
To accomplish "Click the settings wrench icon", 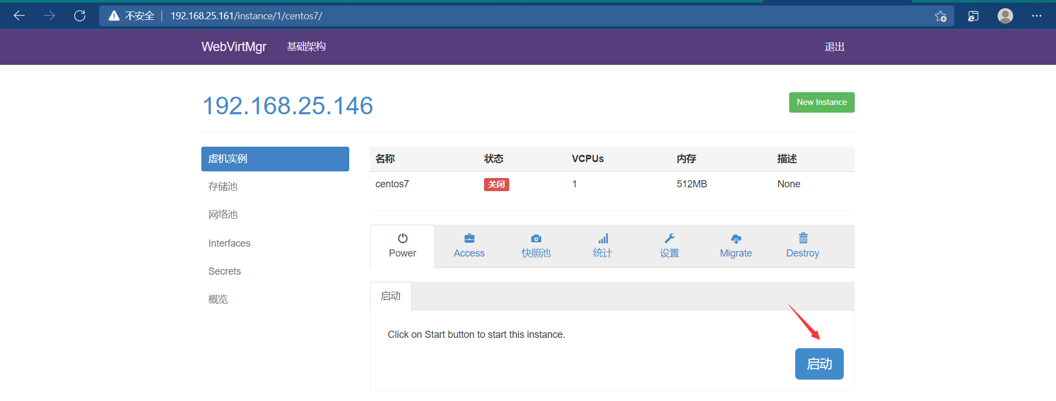I will click(669, 238).
